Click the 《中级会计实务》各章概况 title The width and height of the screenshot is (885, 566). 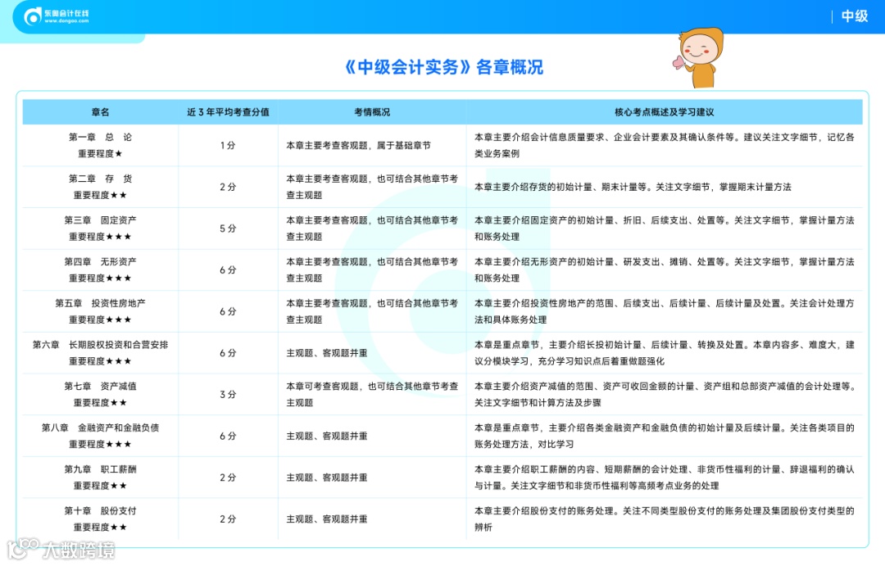coord(443,67)
